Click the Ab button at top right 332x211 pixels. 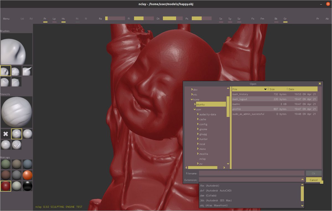pyautogui.click(x=327, y=19)
